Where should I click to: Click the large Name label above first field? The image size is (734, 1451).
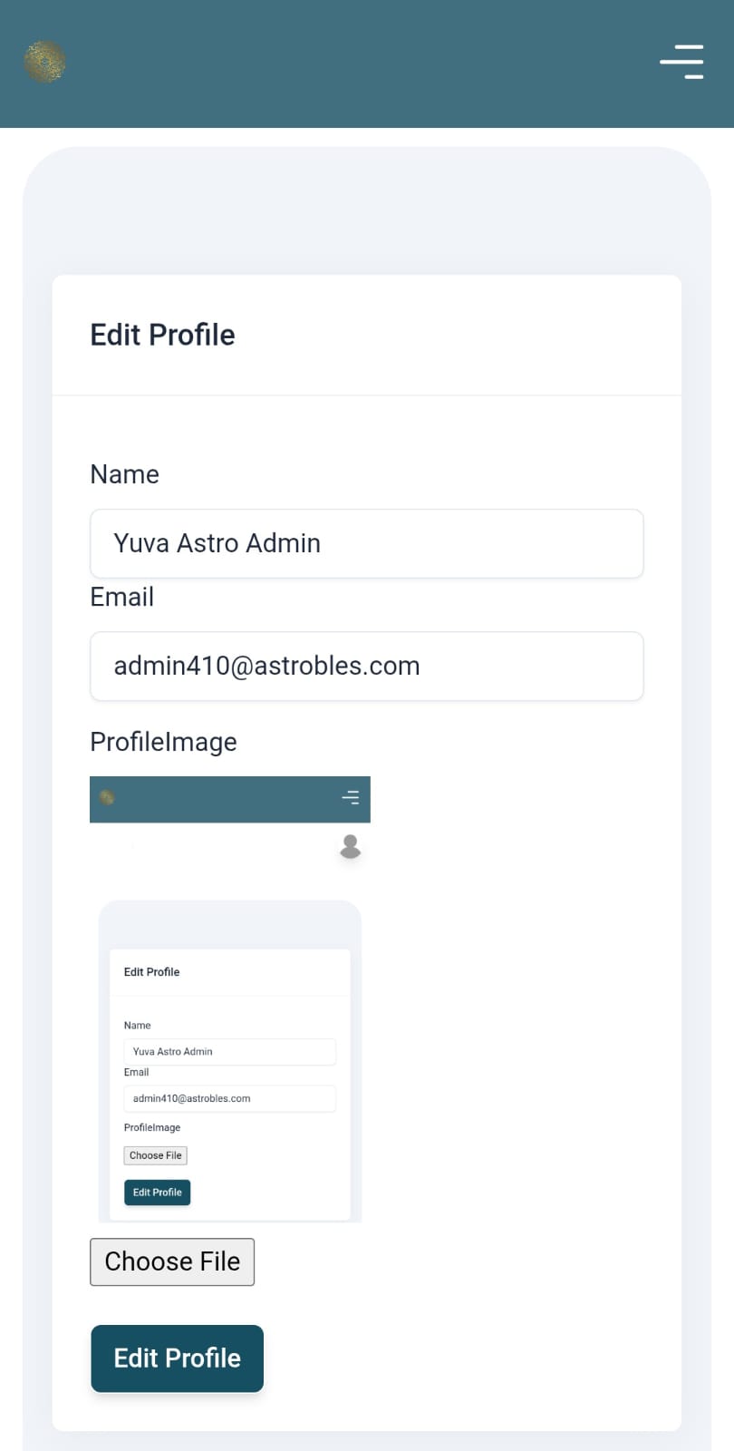tap(125, 474)
